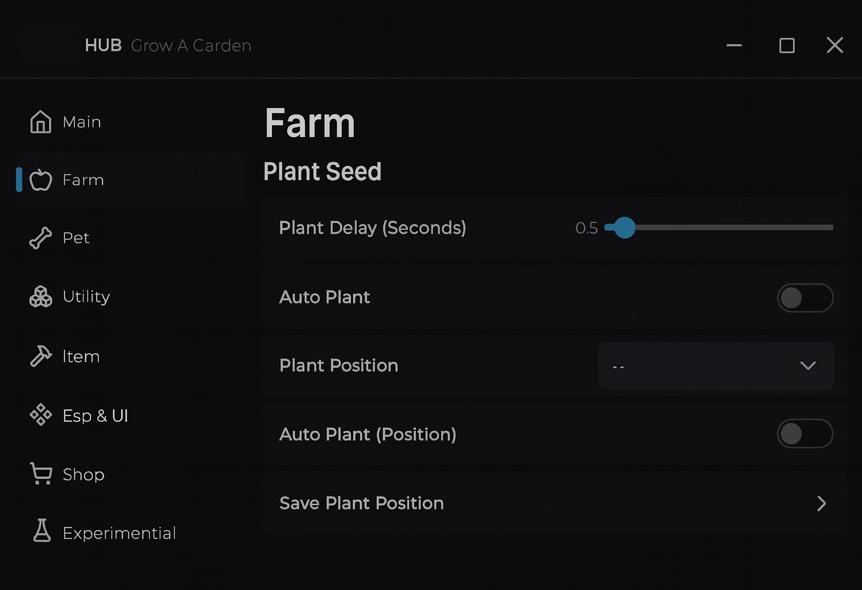Select the apple icon for Farm

pos(40,180)
